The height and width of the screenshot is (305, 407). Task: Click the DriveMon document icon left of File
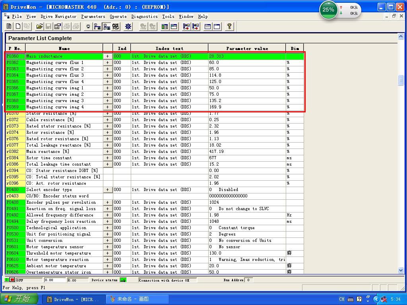pyautogui.click(x=7, y=16)
